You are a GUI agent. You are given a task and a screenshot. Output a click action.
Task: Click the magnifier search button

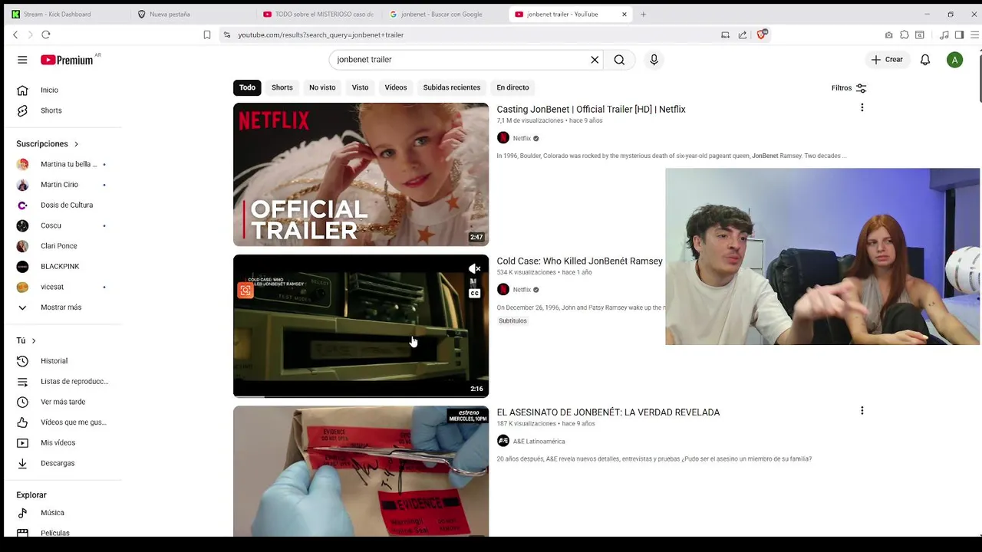point(619,60)
